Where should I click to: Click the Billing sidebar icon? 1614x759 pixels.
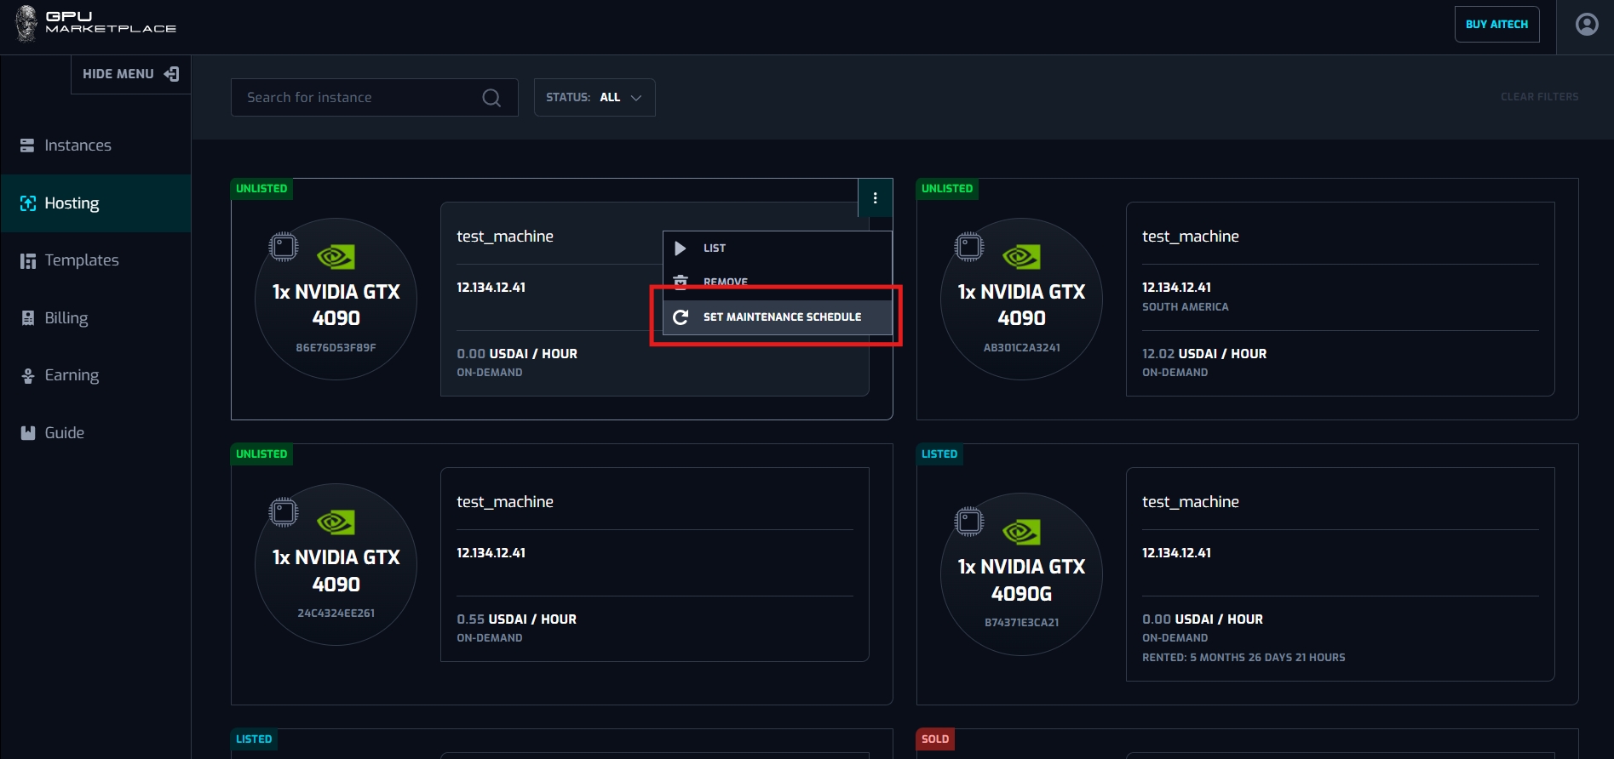pos(28,318)
